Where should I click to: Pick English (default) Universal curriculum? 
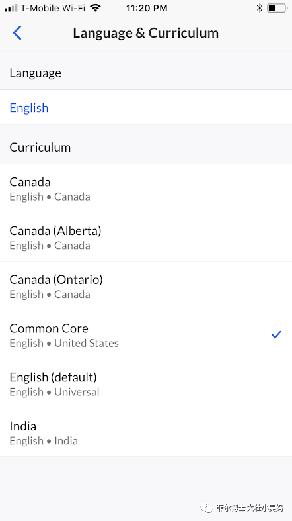tap(146, 384)
